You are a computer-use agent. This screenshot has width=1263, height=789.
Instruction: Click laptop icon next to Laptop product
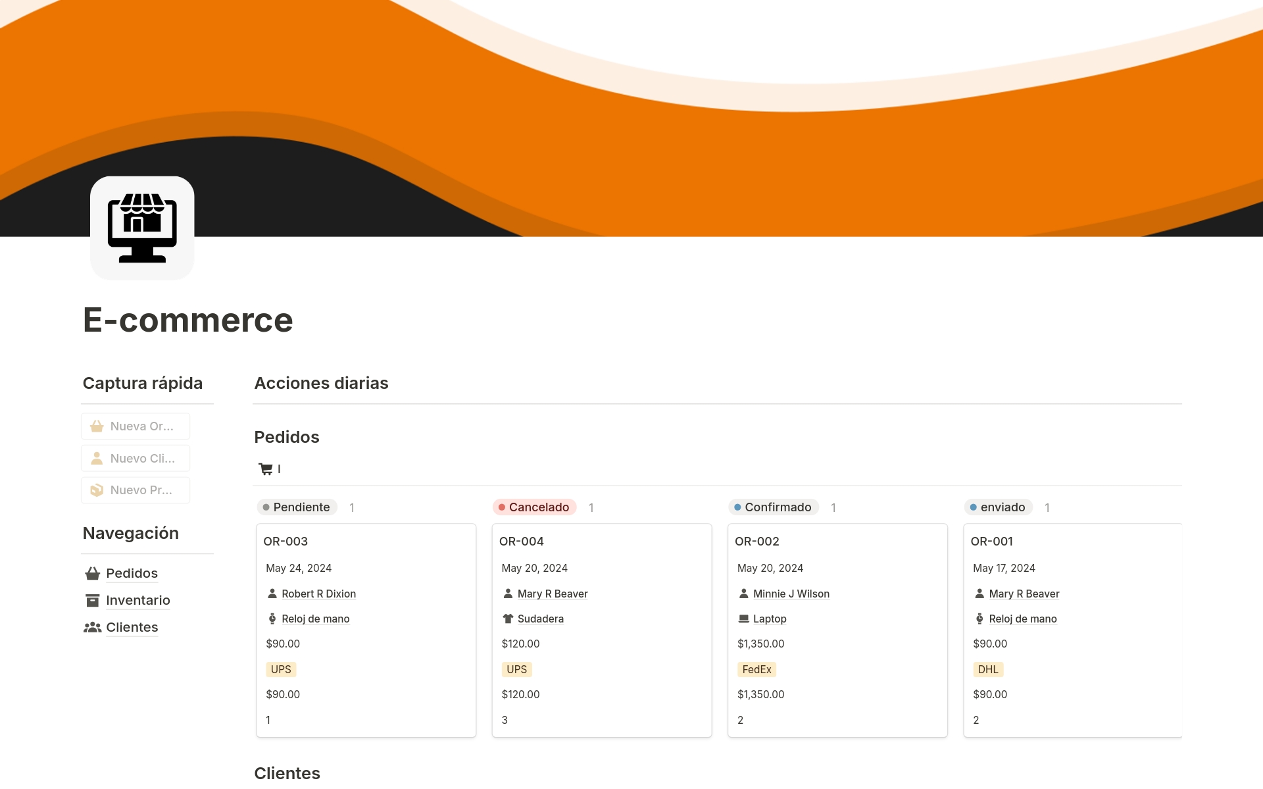click(x=743, y=619)
